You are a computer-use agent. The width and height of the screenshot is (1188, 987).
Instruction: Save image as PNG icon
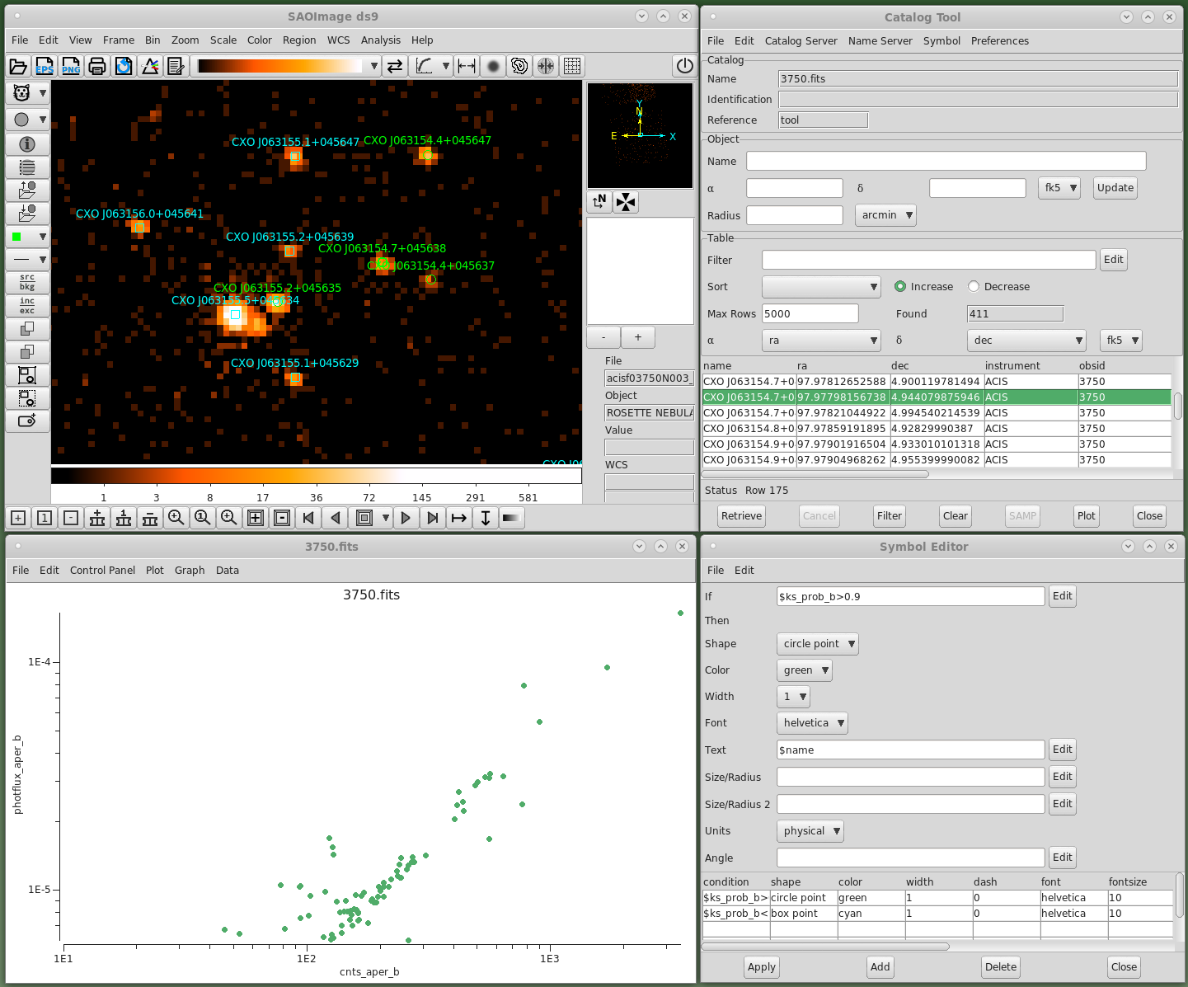[71, 66]
